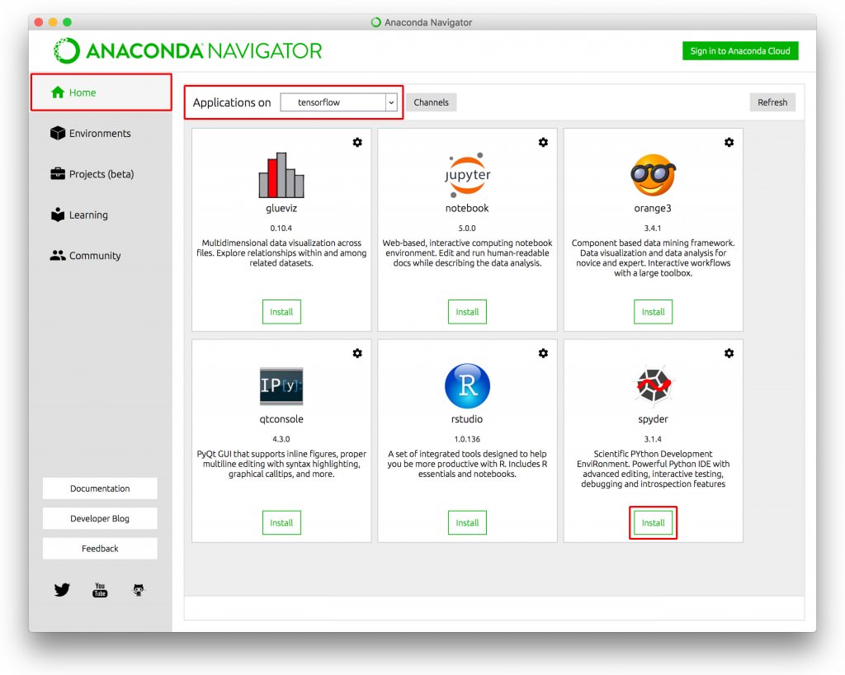Image resolution: width=845 pixels, height=675 pixels.
Task: Open the spyder card settings gear
Action: [729, 353]
